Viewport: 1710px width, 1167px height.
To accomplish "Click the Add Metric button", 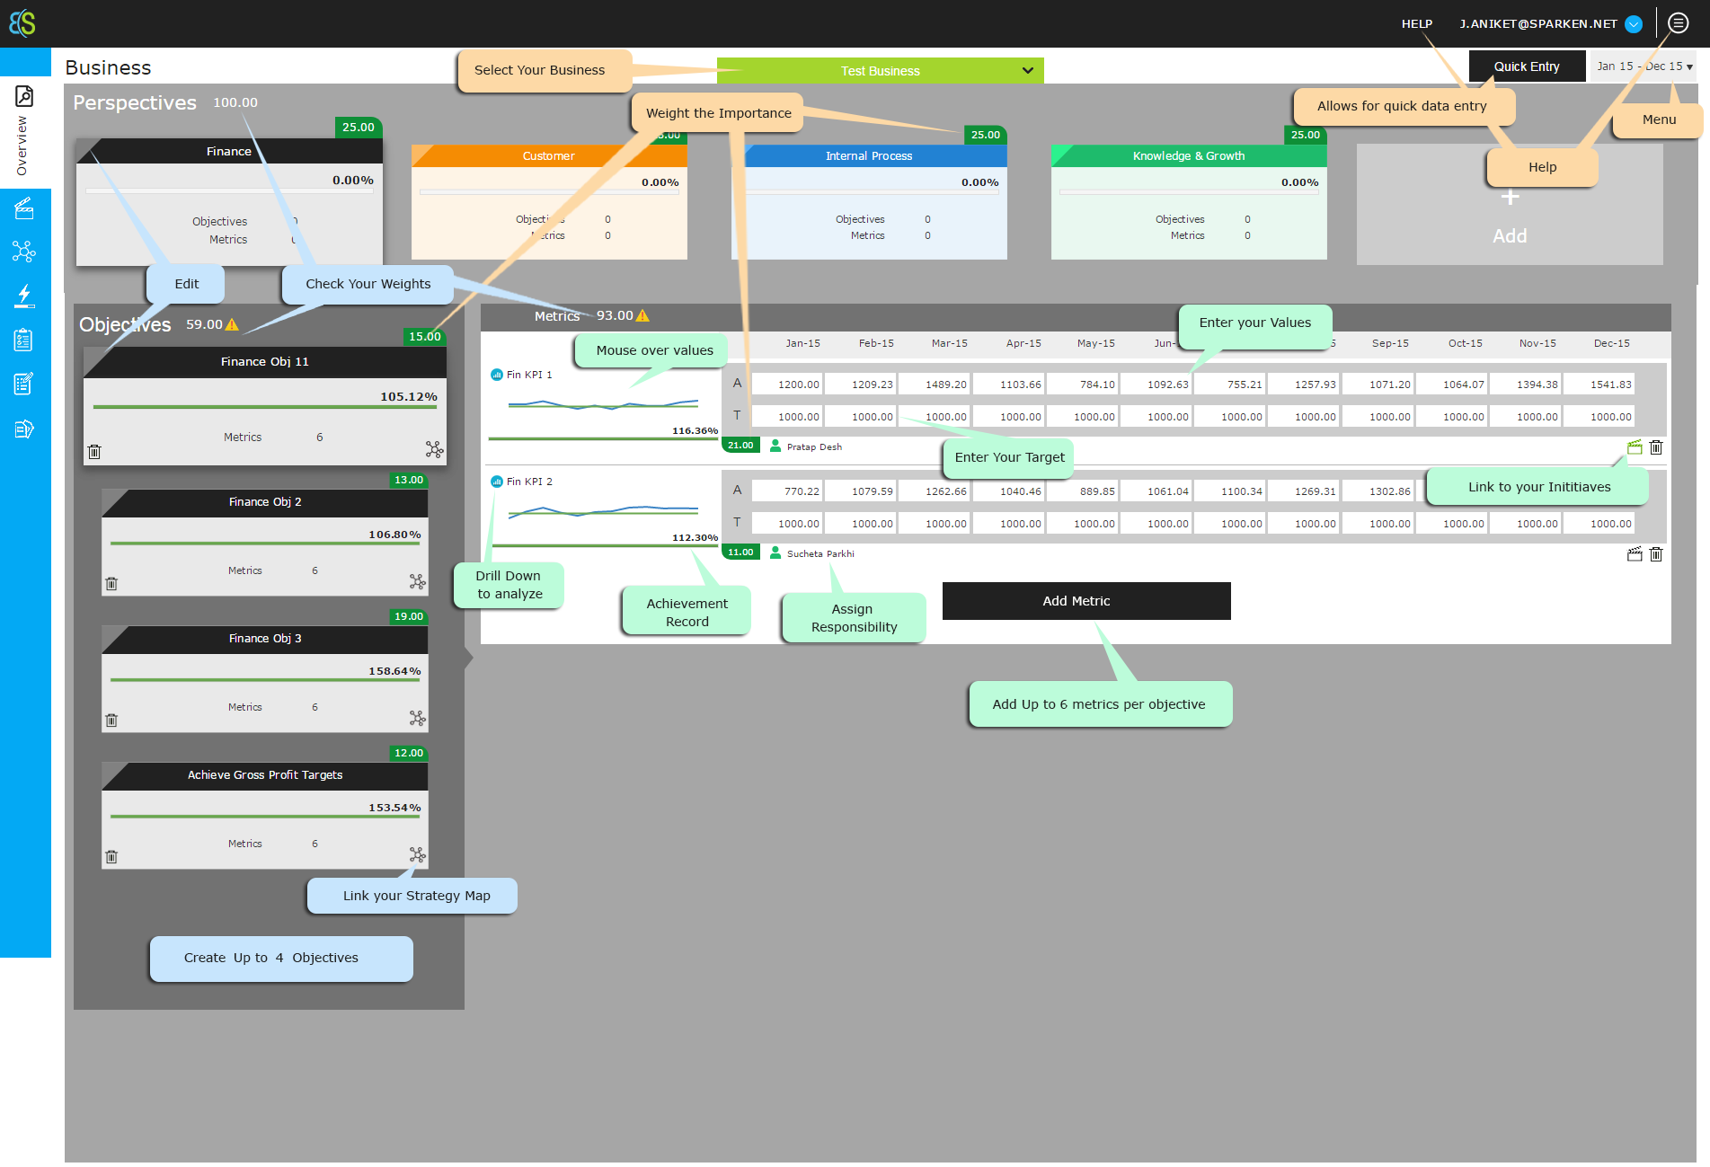I will click(x=1085, y=601).
